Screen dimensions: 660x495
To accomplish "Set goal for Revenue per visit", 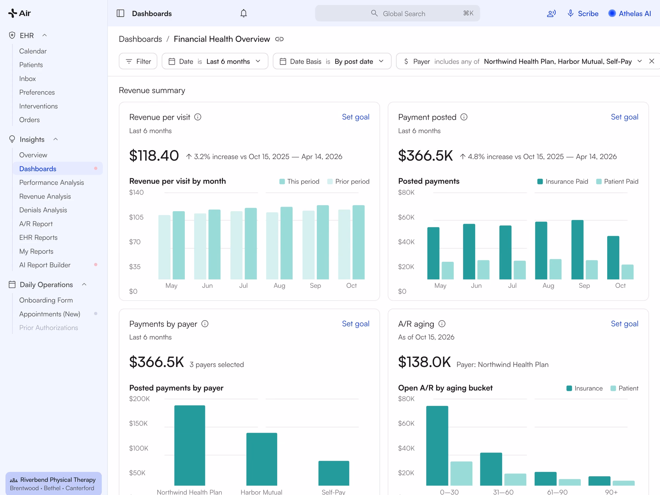I will click(x=355, y=117).
